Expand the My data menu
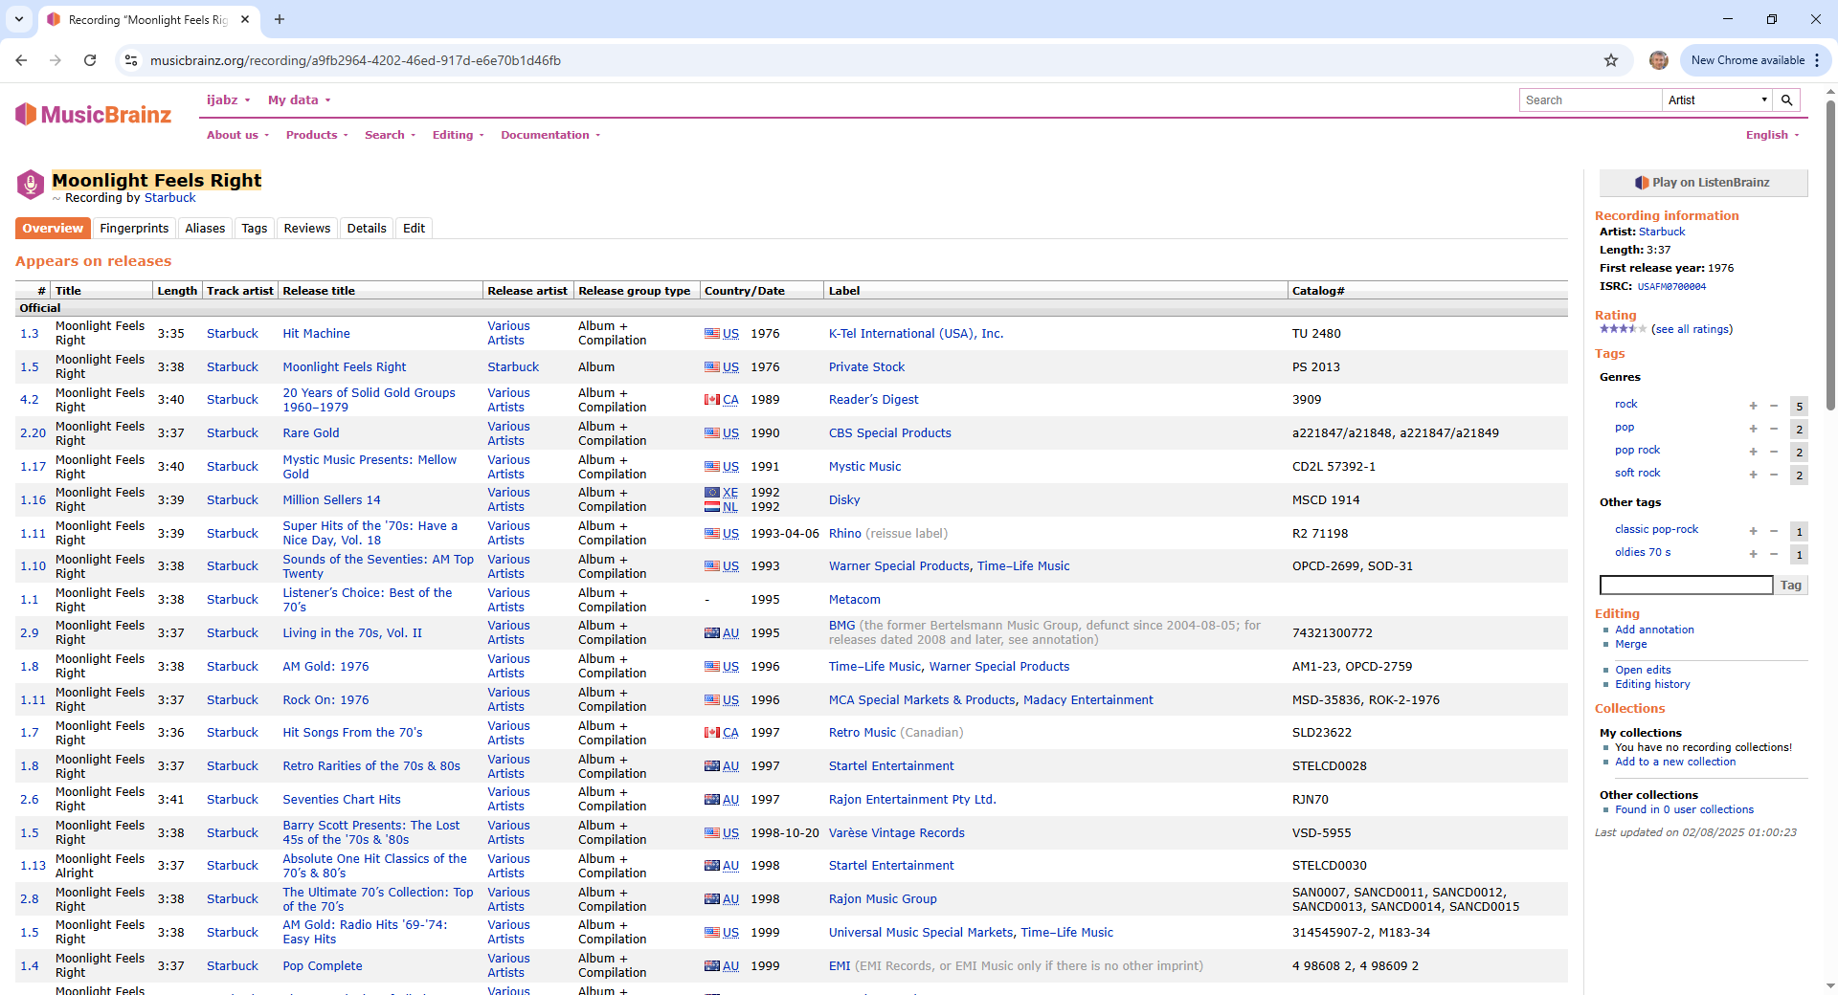This screenshot has width=1838, height=995. click(x=299, y=100)
